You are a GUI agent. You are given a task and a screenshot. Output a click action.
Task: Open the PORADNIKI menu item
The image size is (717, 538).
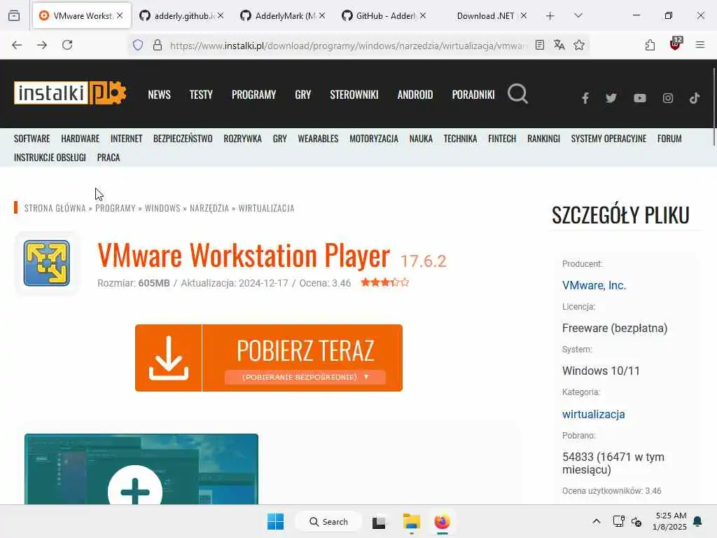473,95
